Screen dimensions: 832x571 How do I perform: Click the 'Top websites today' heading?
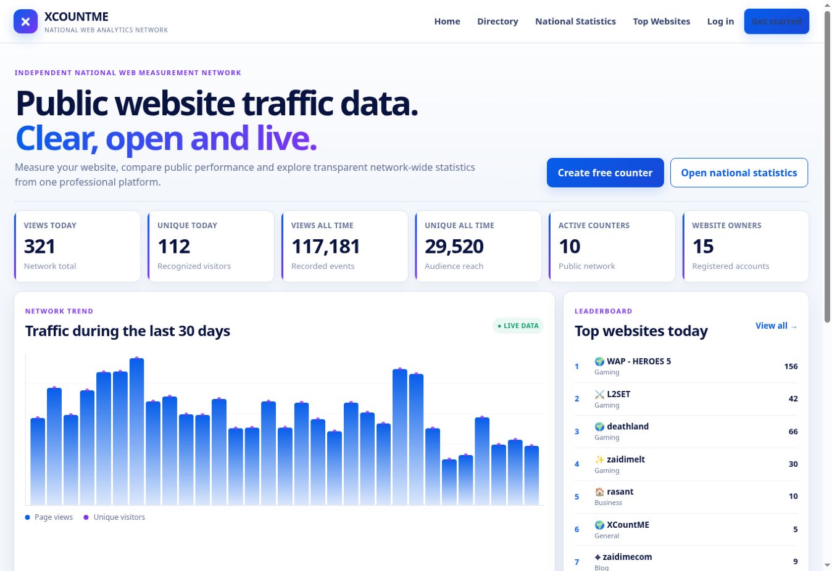pyautogui.click(x=641, y=331)
